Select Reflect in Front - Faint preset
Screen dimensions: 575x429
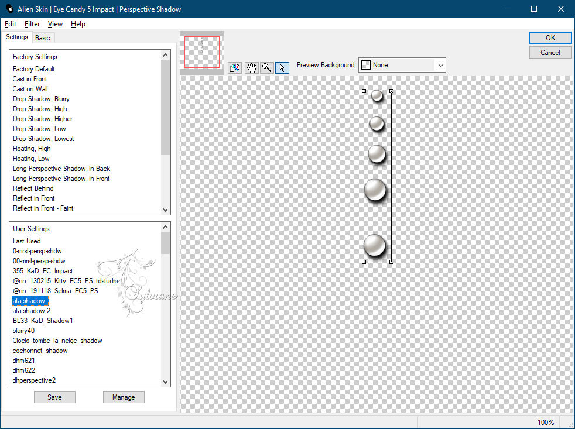[x=43, y=208]
